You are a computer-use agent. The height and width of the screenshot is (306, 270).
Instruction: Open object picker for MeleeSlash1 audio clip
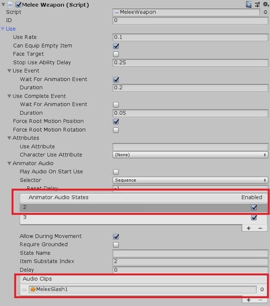(x=262, y=289)
